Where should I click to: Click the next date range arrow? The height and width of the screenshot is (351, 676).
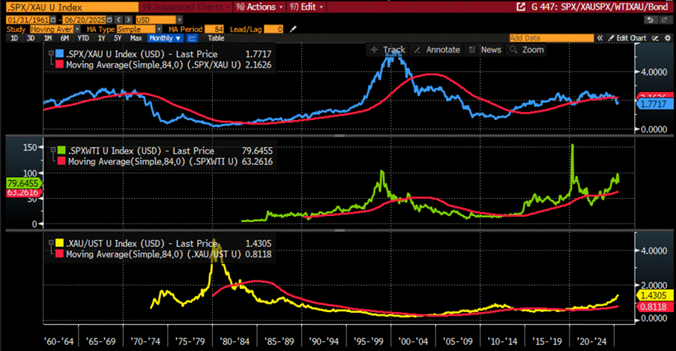pyautogui.click(x=128, y=19)
